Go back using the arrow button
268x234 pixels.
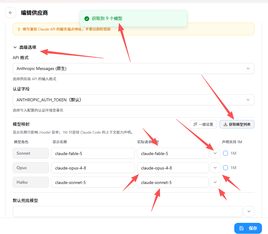11,13
